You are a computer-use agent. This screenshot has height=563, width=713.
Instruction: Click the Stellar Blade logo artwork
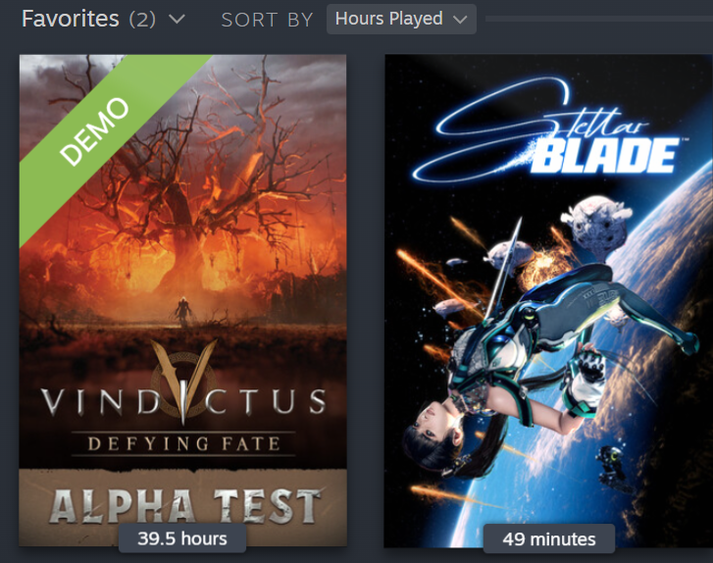coord(550,131)
